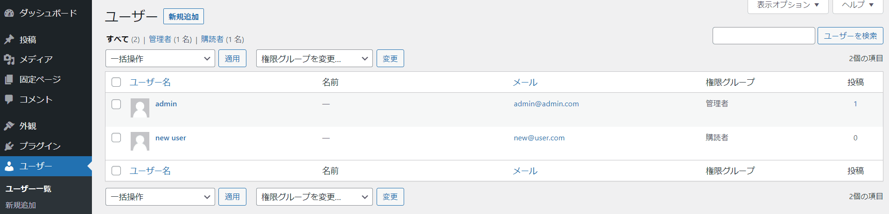Open Media via its sidebar icon
The height and width of the screenshot is (214, 889).
point(9,59)
